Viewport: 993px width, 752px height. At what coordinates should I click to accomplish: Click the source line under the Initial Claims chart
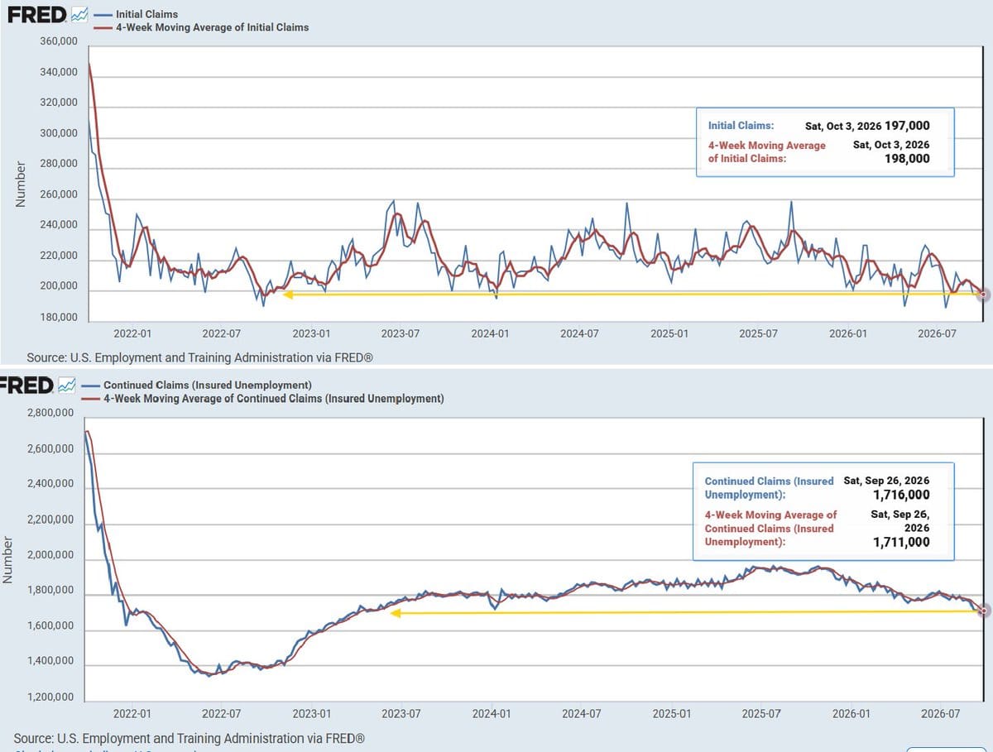click(200, 358)
